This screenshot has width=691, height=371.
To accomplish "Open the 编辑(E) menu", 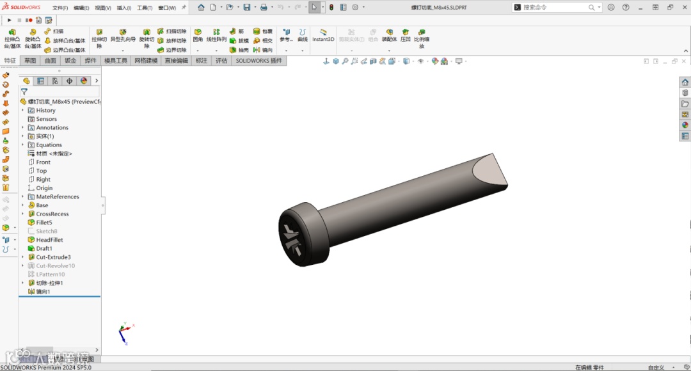I will (x=81, y=8).
